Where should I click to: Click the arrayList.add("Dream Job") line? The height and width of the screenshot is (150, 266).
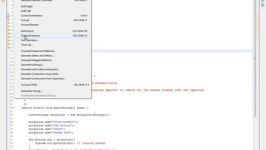(51, 132)
